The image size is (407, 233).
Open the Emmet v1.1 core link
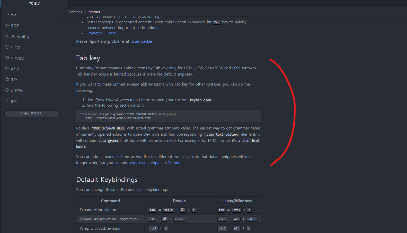(x=101, y=33)
